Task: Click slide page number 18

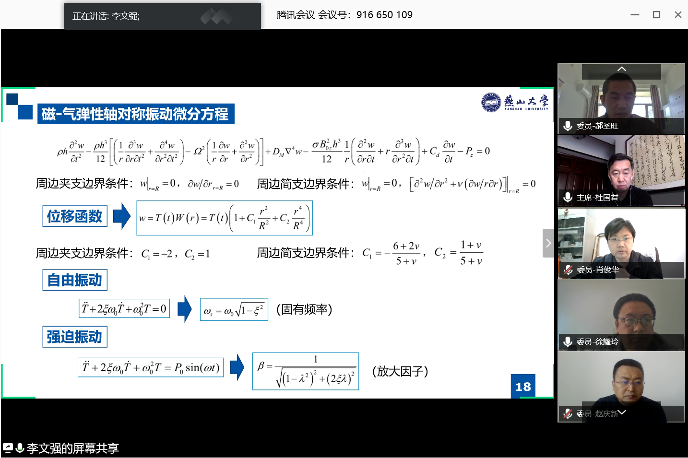Action: pyautogui.click(x=523, y=387)
